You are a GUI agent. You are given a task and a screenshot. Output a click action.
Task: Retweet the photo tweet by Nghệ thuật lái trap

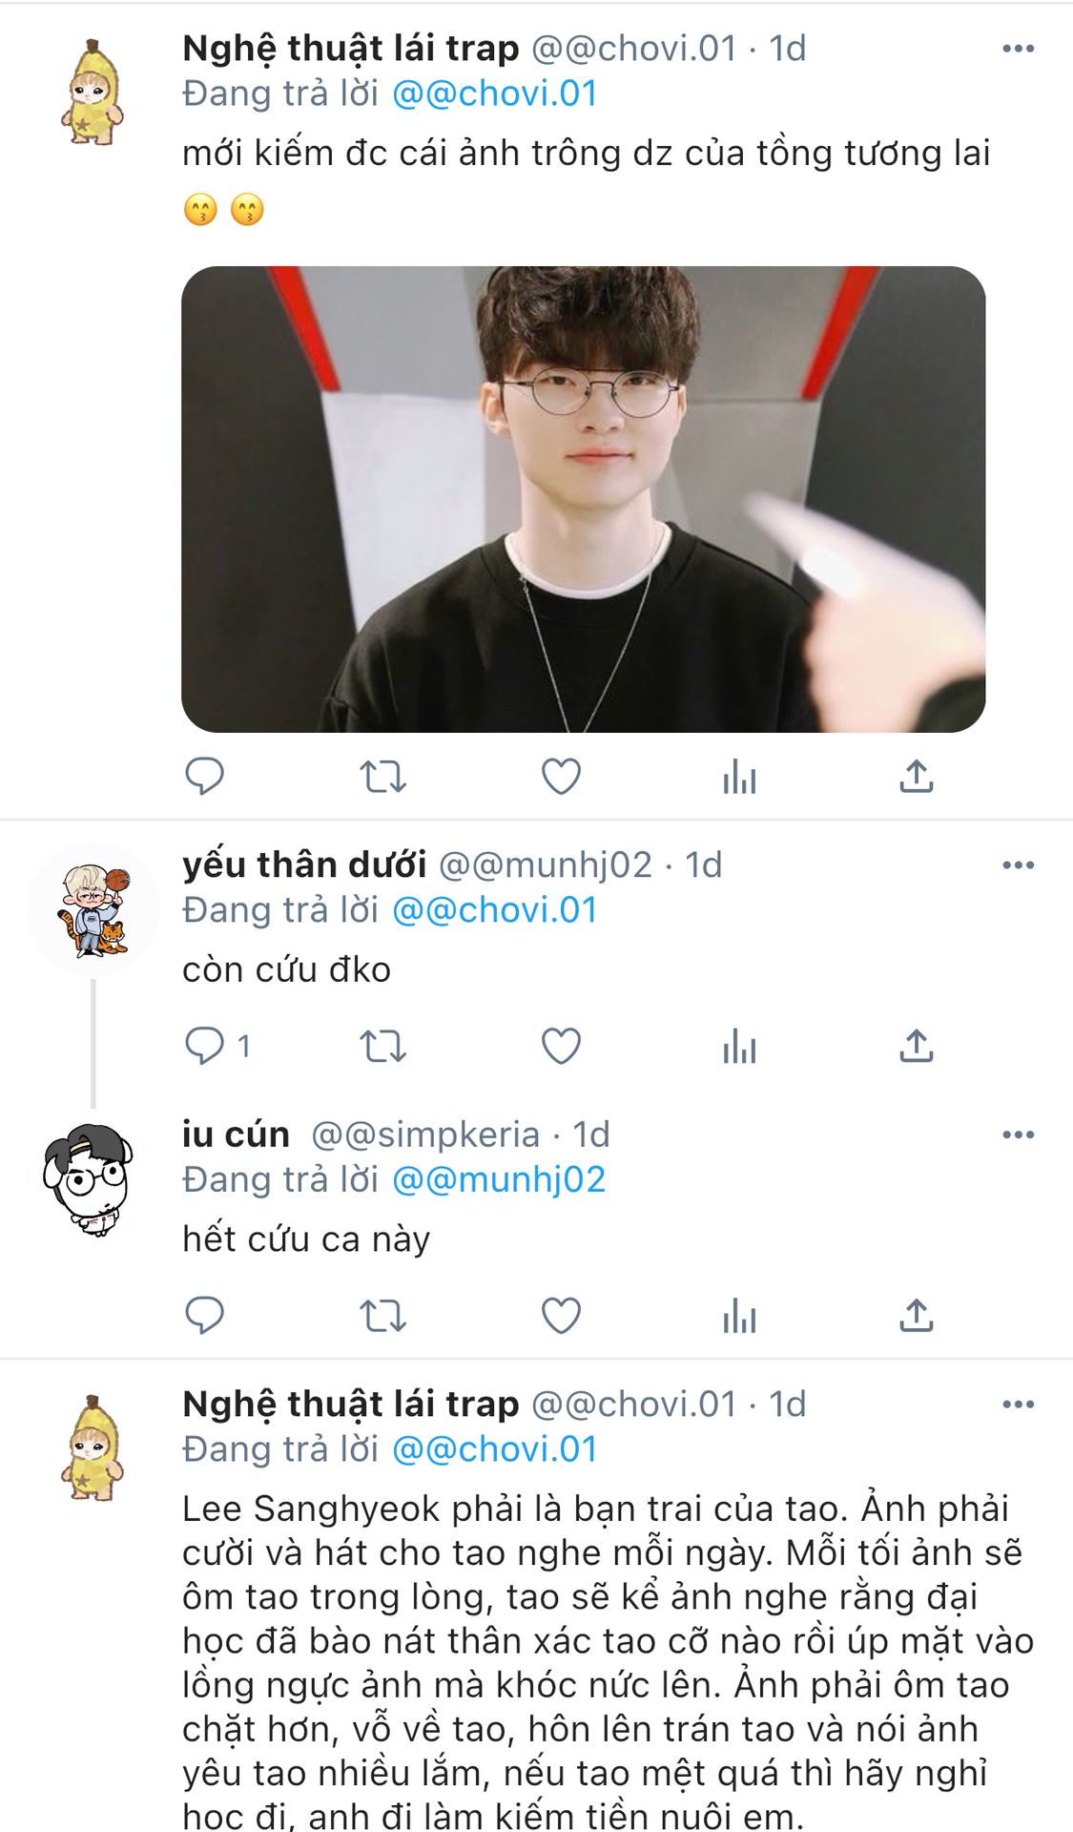tap(382, 777)
